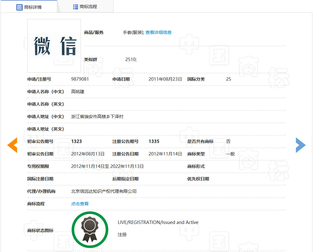Click registration announcement number 1335

point(154,141)
